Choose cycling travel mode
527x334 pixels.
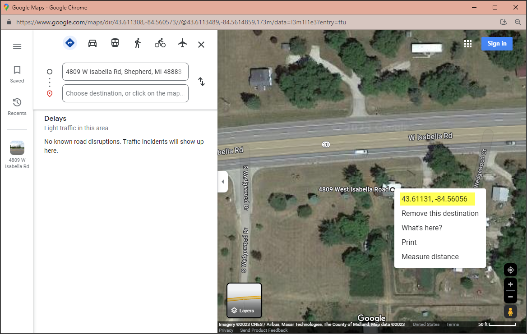pyautogui.click(x=160, y=43)
